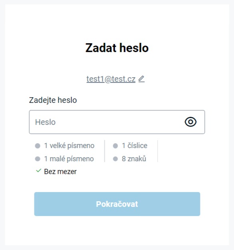Click the Zadat heslo heading
234x250 pixels.
coord(117,48)
